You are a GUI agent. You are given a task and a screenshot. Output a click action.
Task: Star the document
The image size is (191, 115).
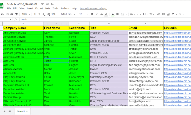(x=42, y=4)
